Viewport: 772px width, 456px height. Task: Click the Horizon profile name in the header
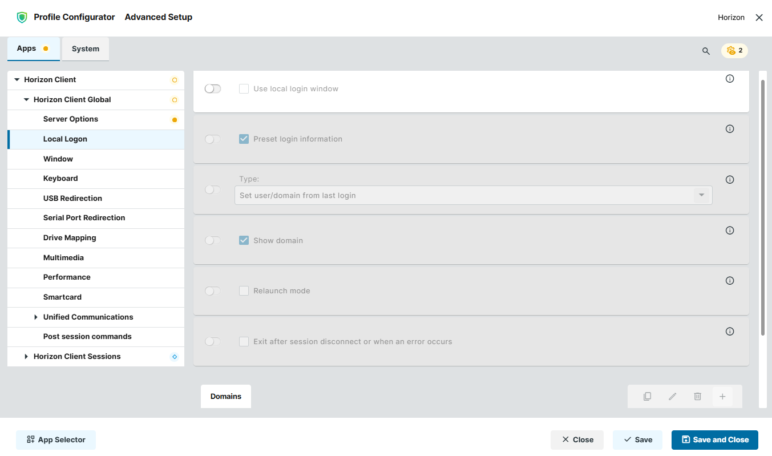coord(731,18)
